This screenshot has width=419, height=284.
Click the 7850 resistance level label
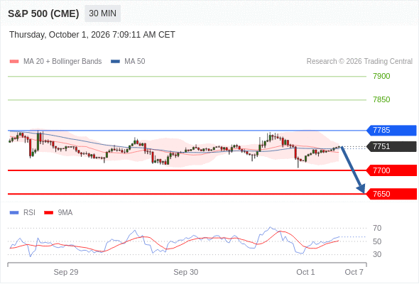(381, 99)
